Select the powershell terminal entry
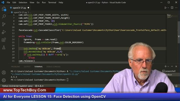Image resolution: width=180 pixels, height=101 pixels. [x=169, y=71]
